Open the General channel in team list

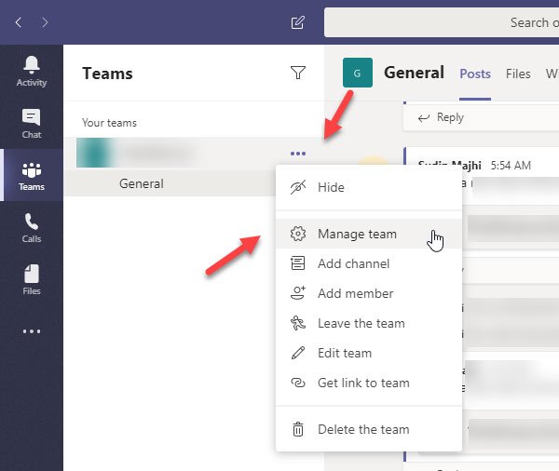click(x=170, y=184)
